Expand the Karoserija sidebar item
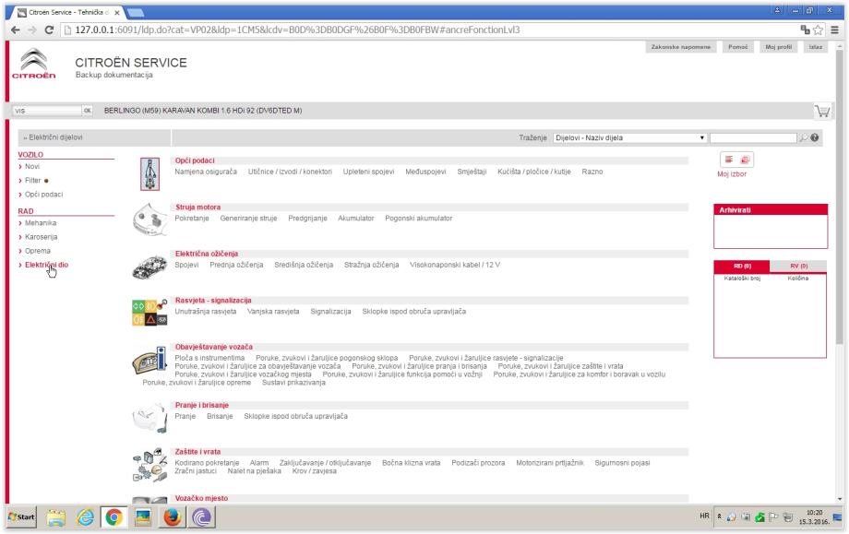 pos(41,237)
